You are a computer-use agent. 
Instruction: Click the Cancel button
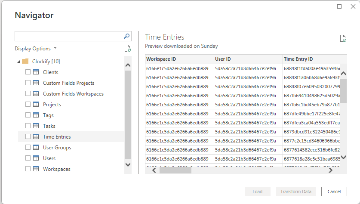click(x=334, y=192)
